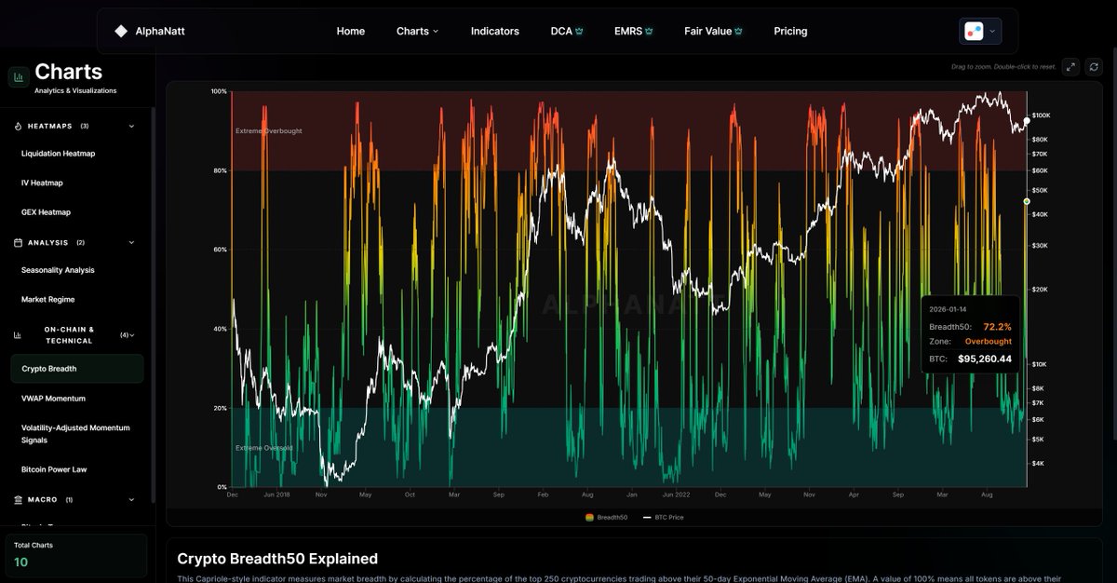The width and height of the screenshot is (1117, 583).
Task: Click the Macro bank icon
Action: (19, 499)
